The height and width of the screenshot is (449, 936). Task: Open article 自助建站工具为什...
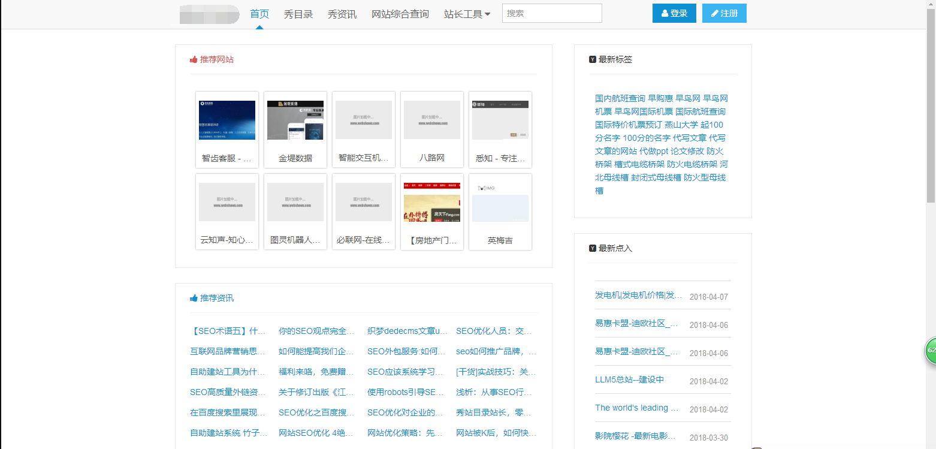tap(228, 372)
